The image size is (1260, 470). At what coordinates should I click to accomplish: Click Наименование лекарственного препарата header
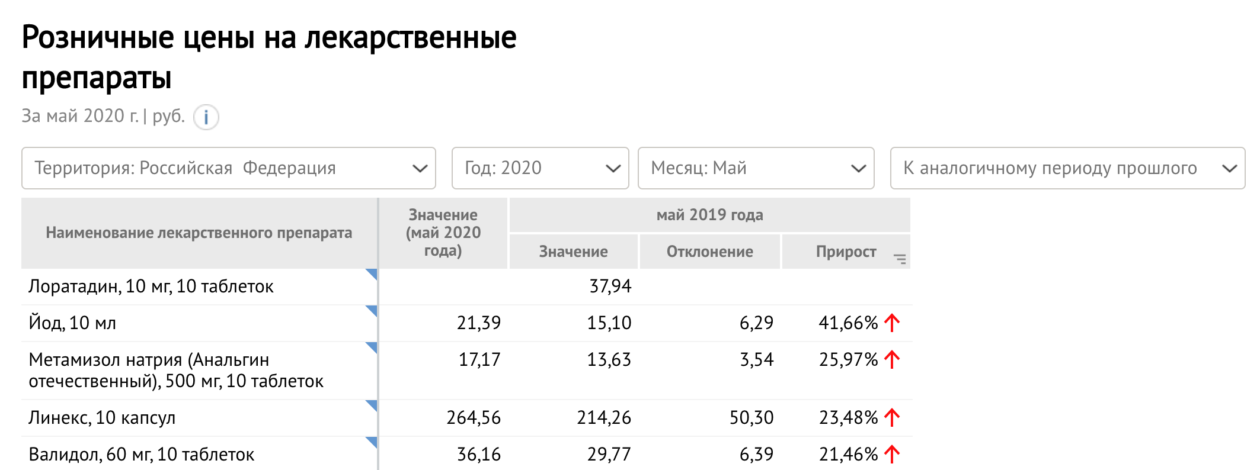(199, 233)
